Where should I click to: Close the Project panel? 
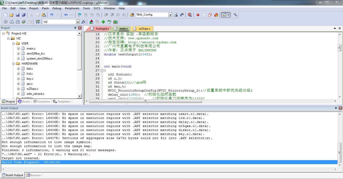click(80, 28)
